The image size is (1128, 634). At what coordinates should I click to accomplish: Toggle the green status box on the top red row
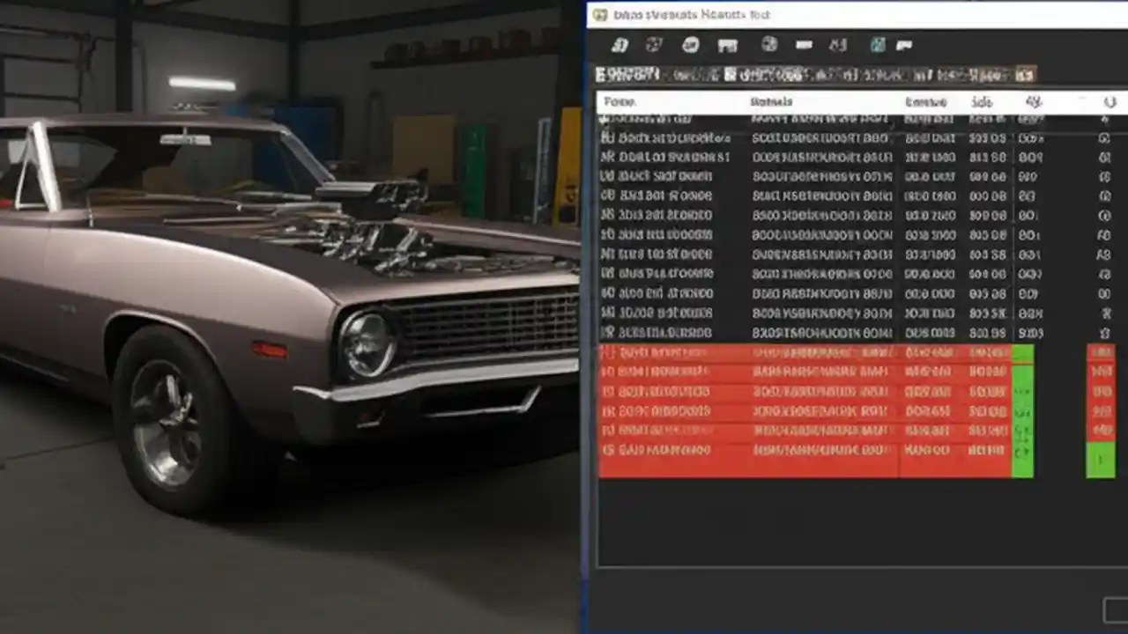[x=1023, y=352]
